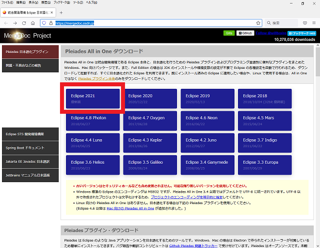Open Spring Boot ドキュメント sidebar item
Screen dimensions: 320x248
point(30,148)
